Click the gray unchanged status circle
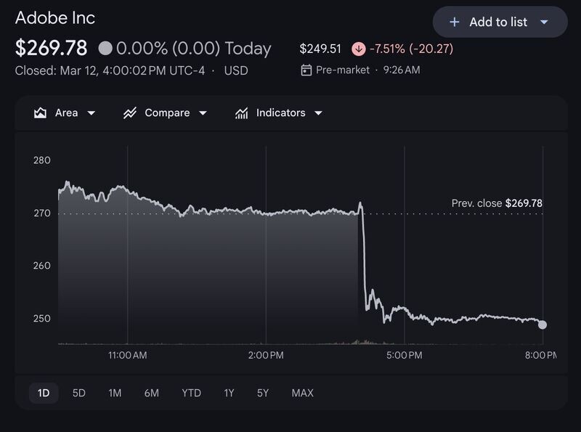581x432 pixels. coord(105,49)
